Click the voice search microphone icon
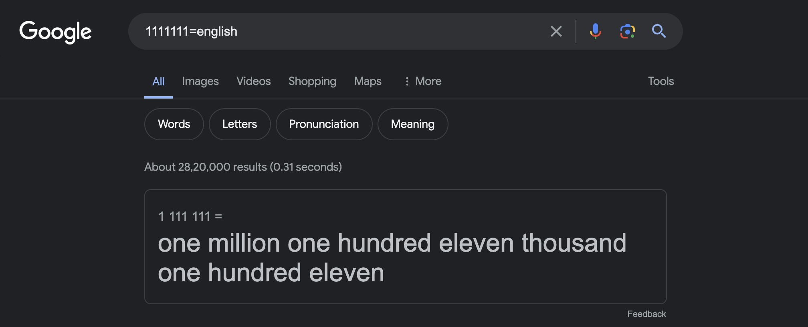 pyautogui.click(x=596, y=31)
